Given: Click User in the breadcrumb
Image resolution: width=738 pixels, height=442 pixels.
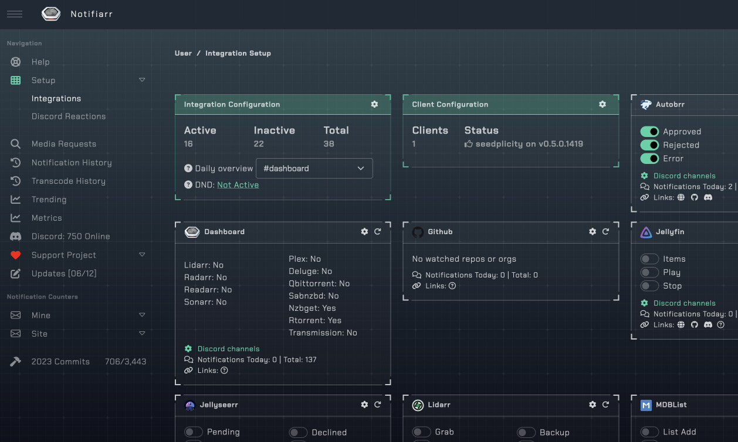Looking at the screenshot, I should click(x=183, y=53).
